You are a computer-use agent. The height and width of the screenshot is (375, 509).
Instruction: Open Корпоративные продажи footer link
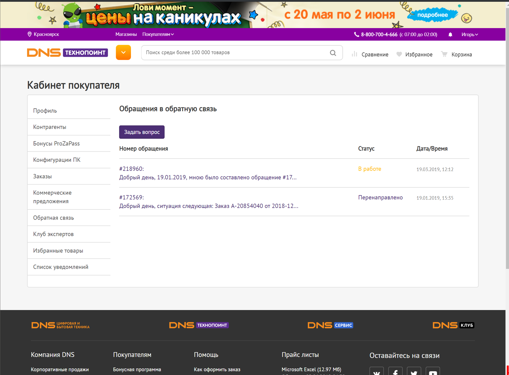pyautogui.click(x=60, y=369)
